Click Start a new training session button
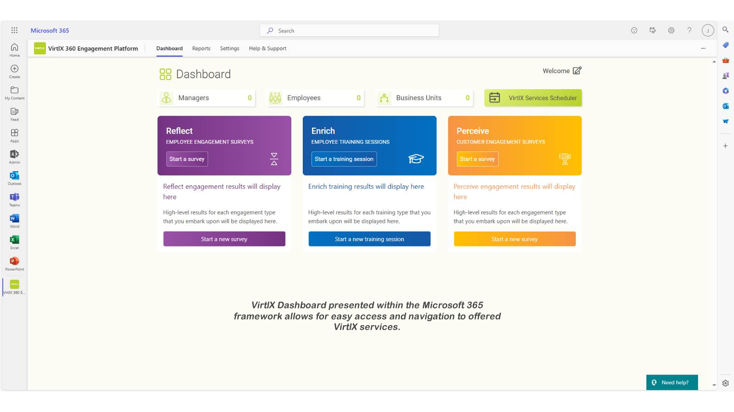 tap(369, 239)
